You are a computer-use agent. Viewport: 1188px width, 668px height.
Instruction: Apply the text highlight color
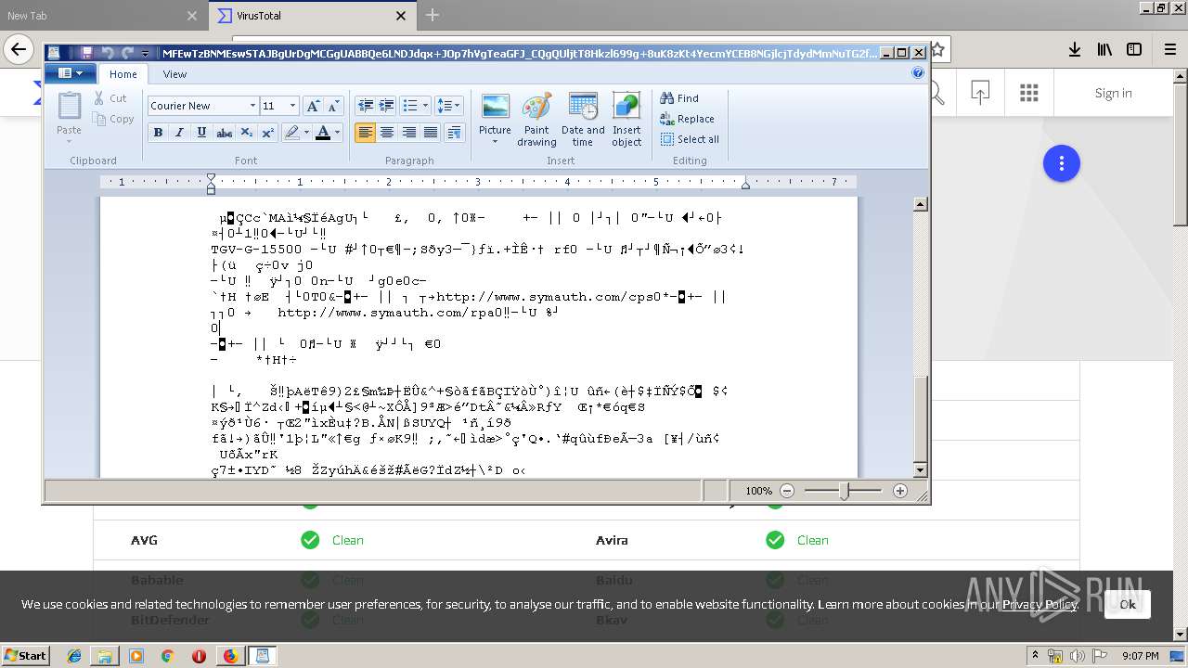point(291,133)
